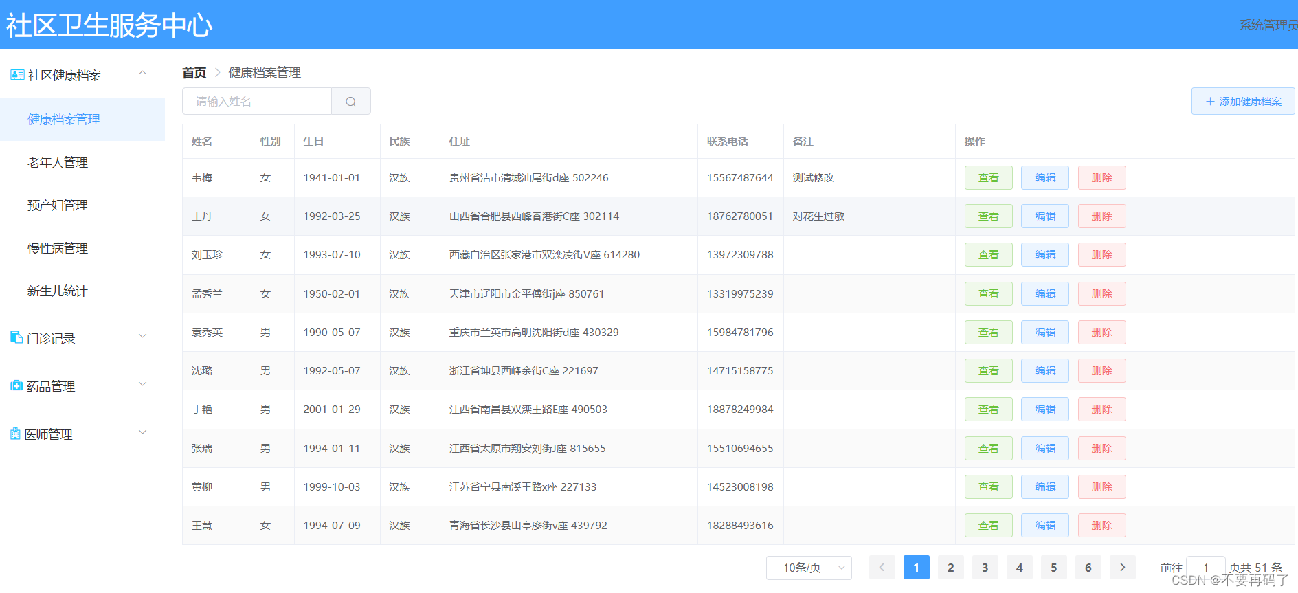Delete the record of 孟秀兰
The image size is (1298, 593).
[x=1101, y=294]
